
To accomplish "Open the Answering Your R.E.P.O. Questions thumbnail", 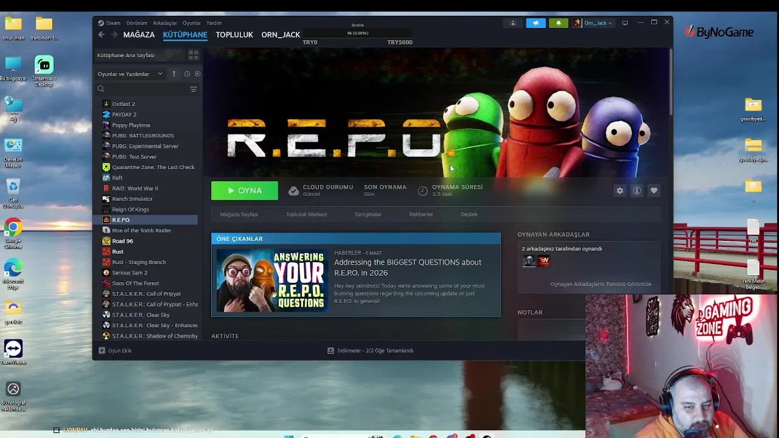I will coord(271,280).
